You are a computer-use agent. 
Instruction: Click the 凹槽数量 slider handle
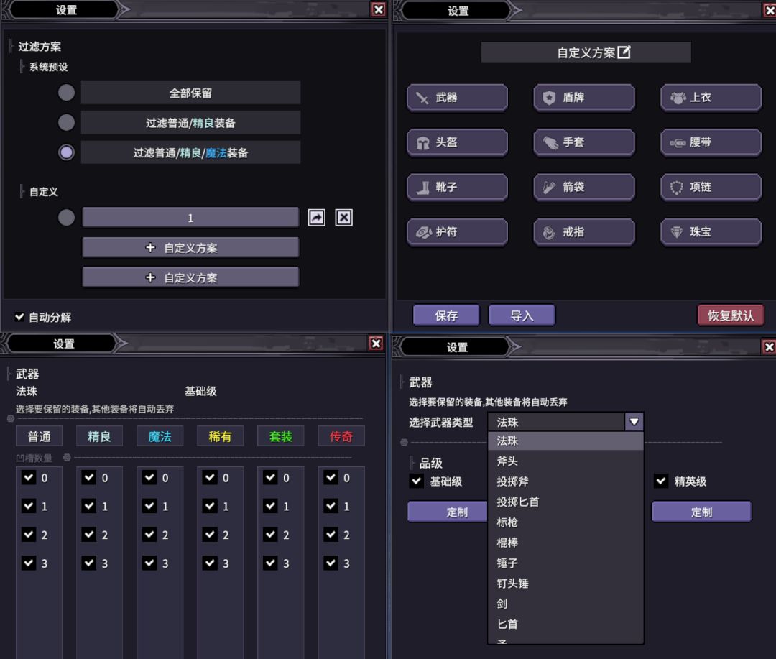click(67, 458)
